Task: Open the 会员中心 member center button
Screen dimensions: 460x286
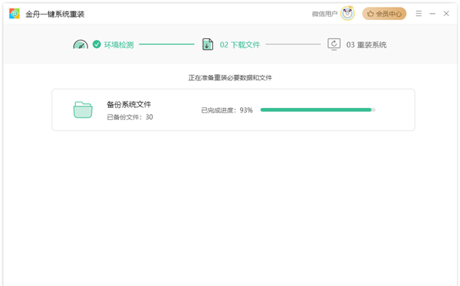Action: click(x=384, y=14)
